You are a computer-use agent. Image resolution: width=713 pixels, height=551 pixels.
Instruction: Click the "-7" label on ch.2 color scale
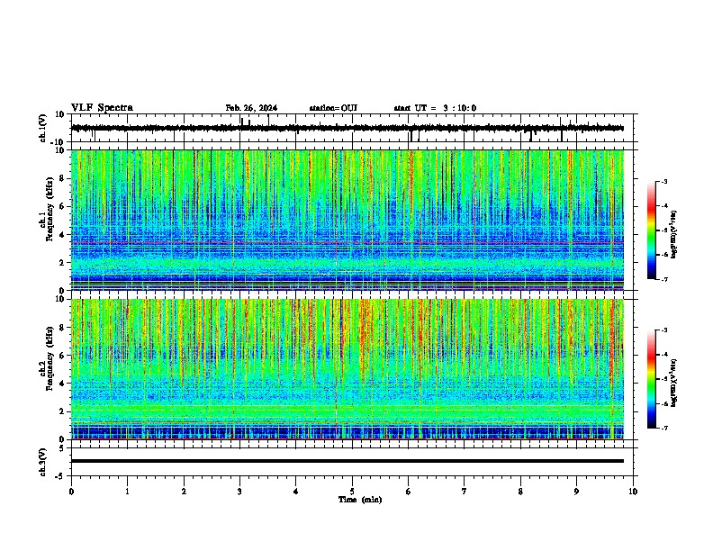click(664, 429)
